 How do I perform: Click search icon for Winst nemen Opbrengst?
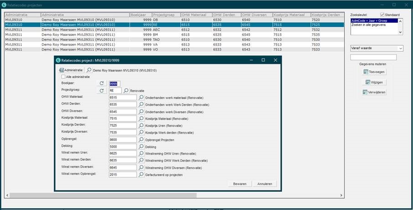[141, 174]
